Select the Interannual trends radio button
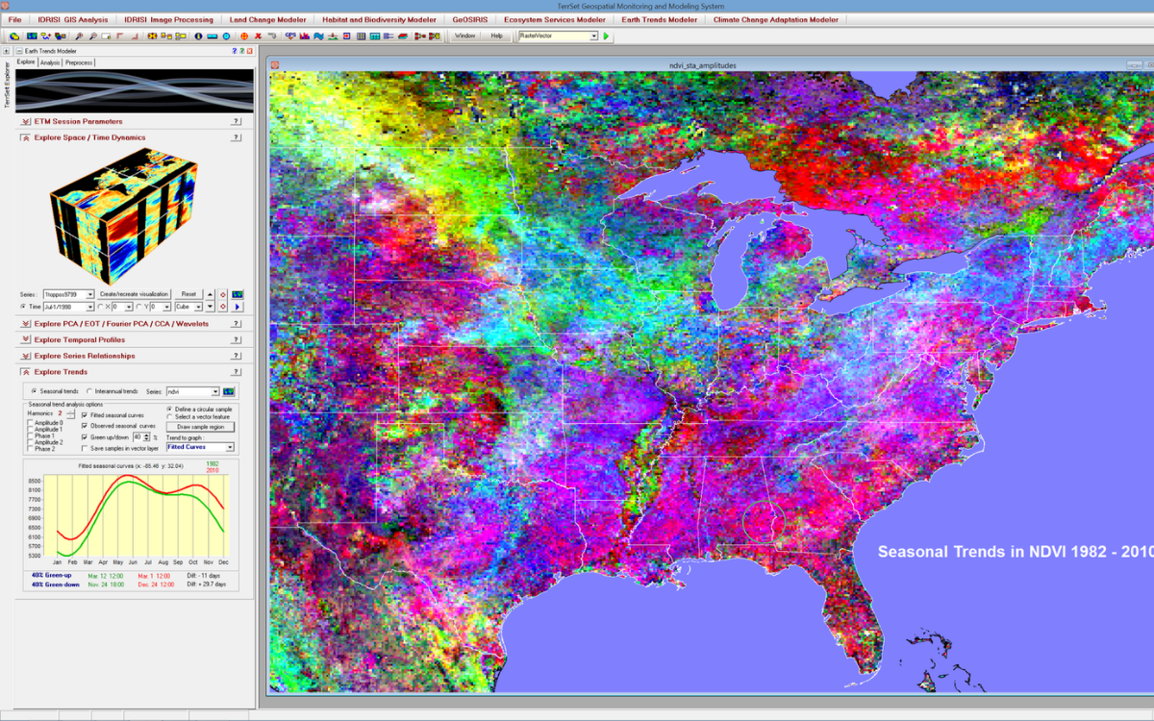Screen dimensions: 1154x721 click(89, 391)
